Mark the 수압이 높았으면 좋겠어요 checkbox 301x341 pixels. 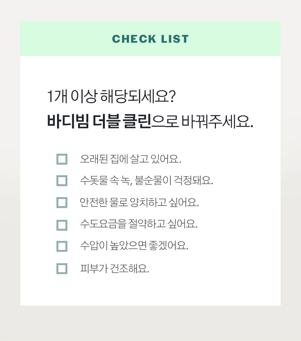point(62,246)
